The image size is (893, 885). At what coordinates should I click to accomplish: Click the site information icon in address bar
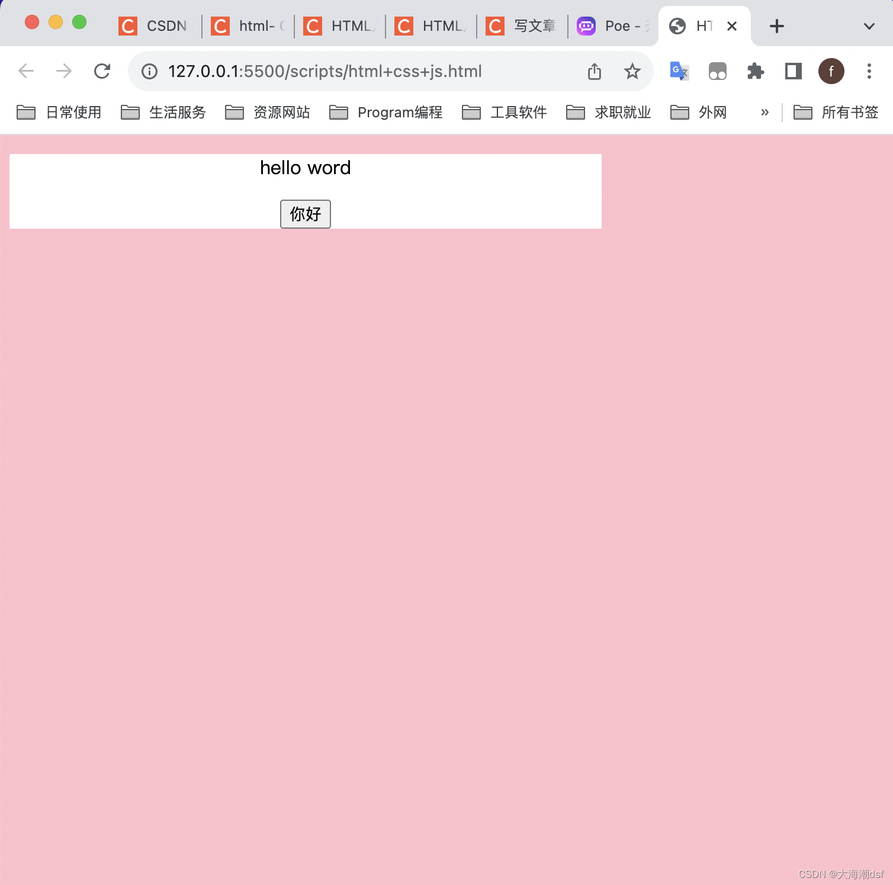(x=149, y=71)
